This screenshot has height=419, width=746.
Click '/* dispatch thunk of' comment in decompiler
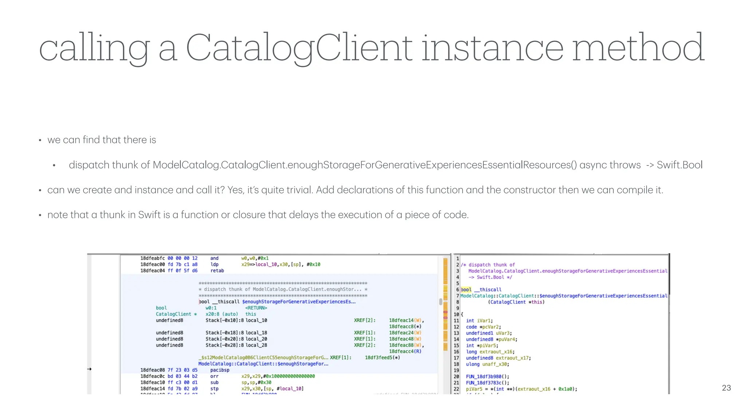click(488, 265)
